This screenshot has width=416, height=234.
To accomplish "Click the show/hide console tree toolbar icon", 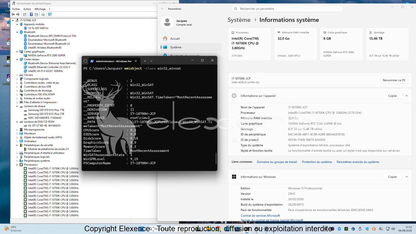I will [25, 14].
